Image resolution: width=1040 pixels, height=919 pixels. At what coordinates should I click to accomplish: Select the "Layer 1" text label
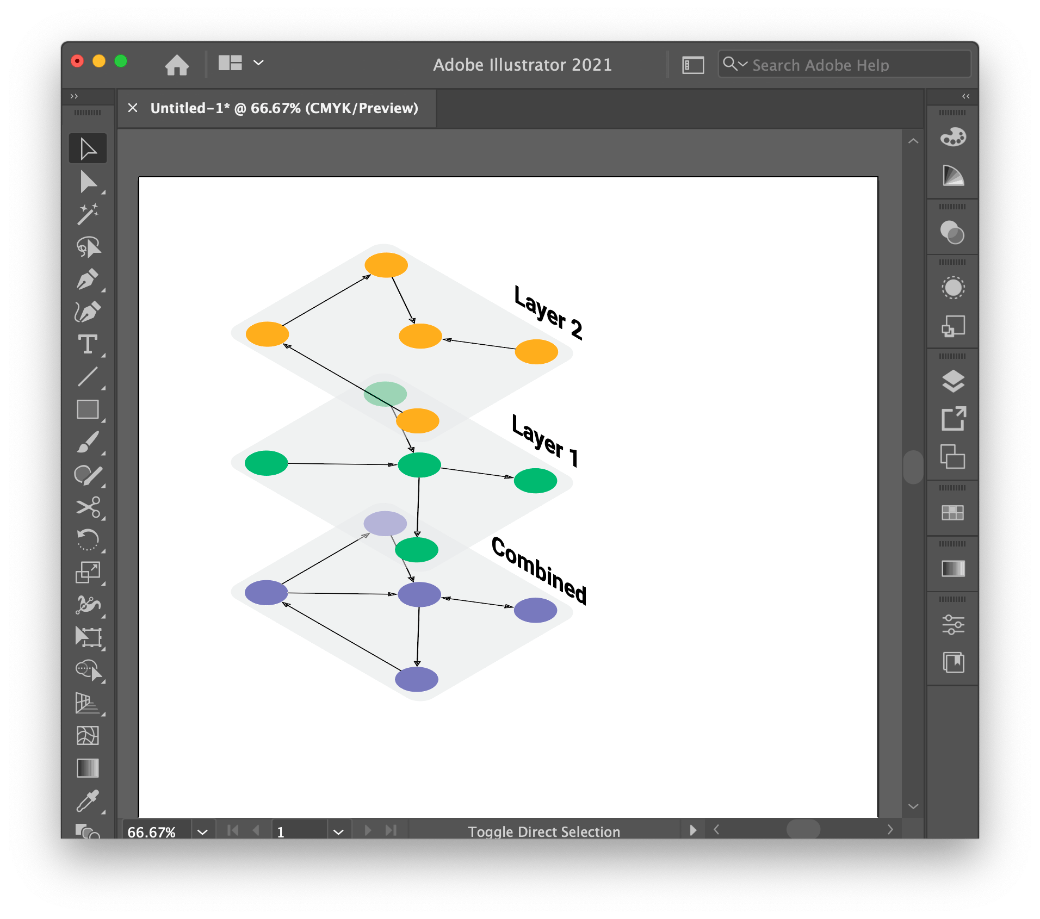click(x=546, y=441)
